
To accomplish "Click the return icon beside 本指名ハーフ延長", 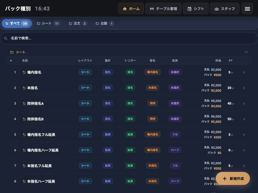I will (24, 181).
